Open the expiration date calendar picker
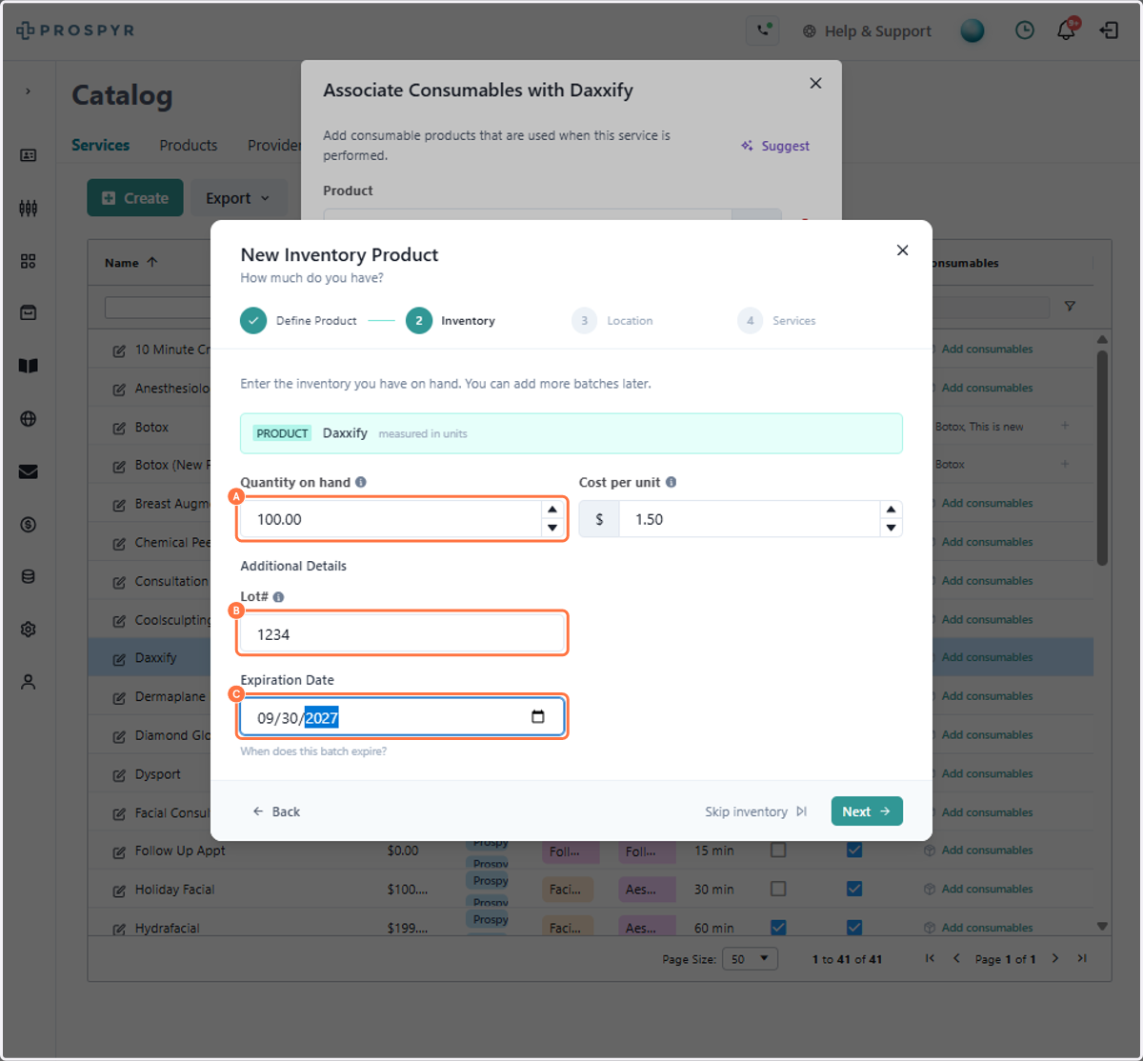 (x=538, y=717)
